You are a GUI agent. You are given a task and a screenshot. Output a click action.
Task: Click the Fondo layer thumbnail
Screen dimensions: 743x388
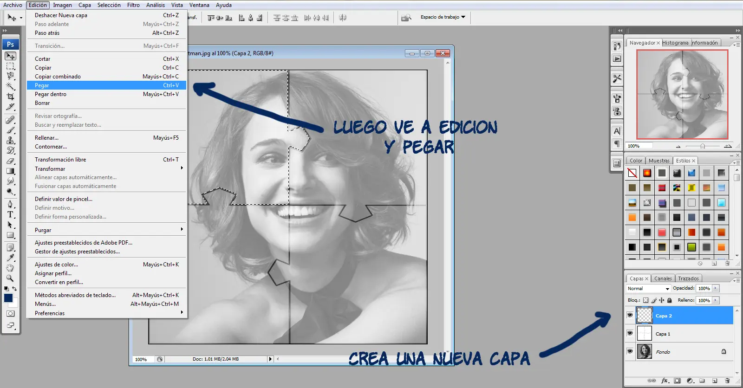coord(644,351)
